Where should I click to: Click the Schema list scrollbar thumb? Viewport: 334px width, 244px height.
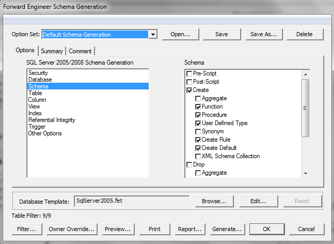[306, 108]
